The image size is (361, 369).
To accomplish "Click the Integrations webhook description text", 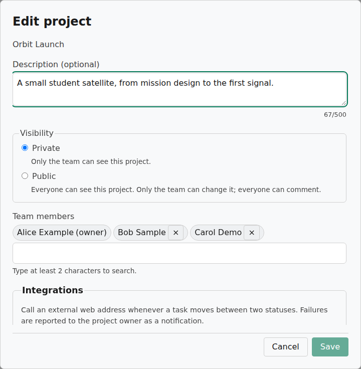I will (x=174, y=315).
